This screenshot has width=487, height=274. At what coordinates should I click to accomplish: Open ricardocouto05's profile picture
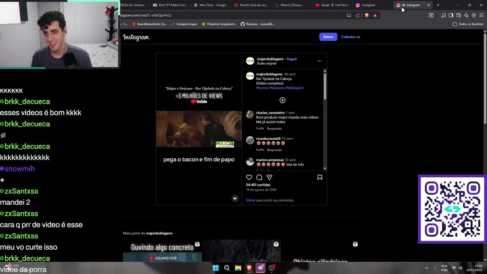[x=250, y=140]
